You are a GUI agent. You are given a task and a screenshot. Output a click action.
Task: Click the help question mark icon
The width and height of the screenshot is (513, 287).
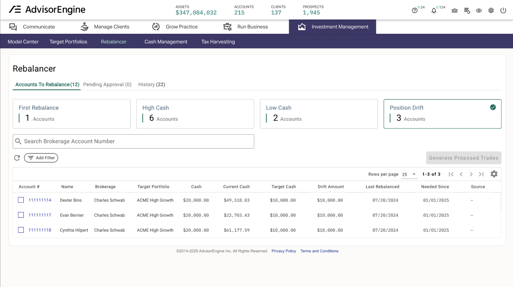click(415, 10)
